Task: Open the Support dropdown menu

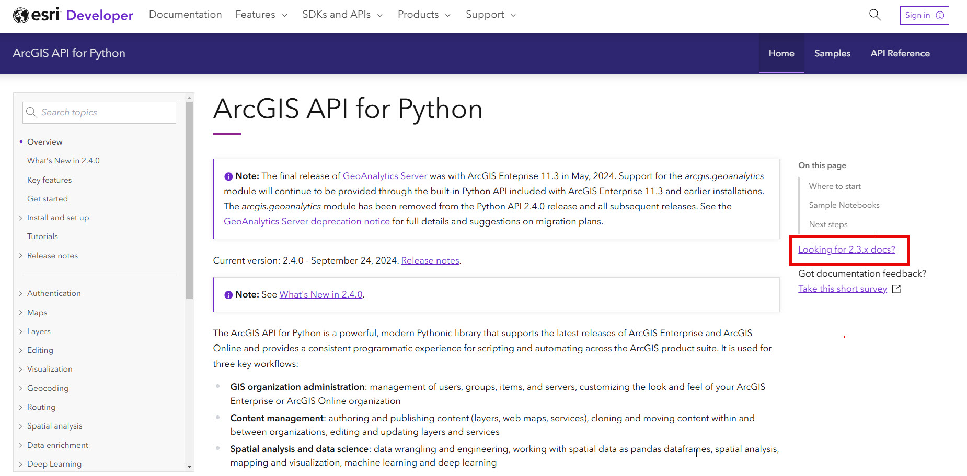Action: click(491, 15)
